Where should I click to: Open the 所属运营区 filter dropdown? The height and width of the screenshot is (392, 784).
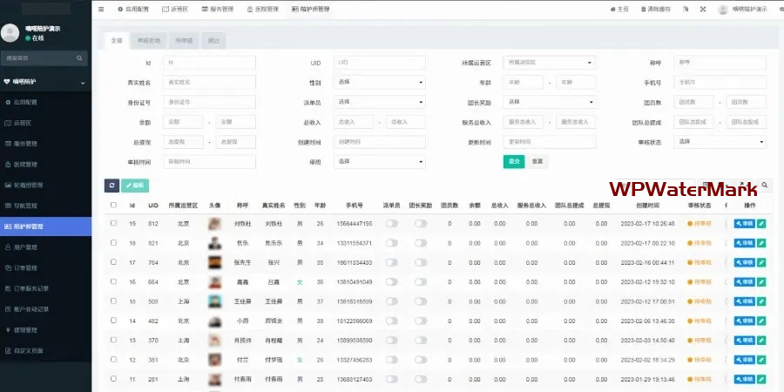[x=550, y=63]
